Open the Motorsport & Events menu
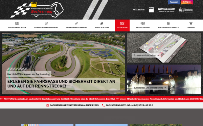This screenshot has width=203, height=126. pyautogui.click(x=168, y=28)
